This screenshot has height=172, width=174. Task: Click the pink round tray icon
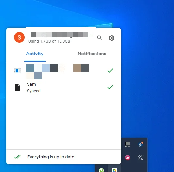128,158
